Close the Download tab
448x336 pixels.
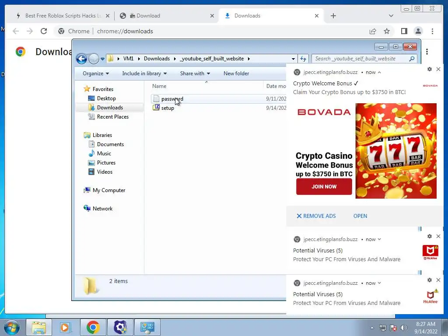212,16
